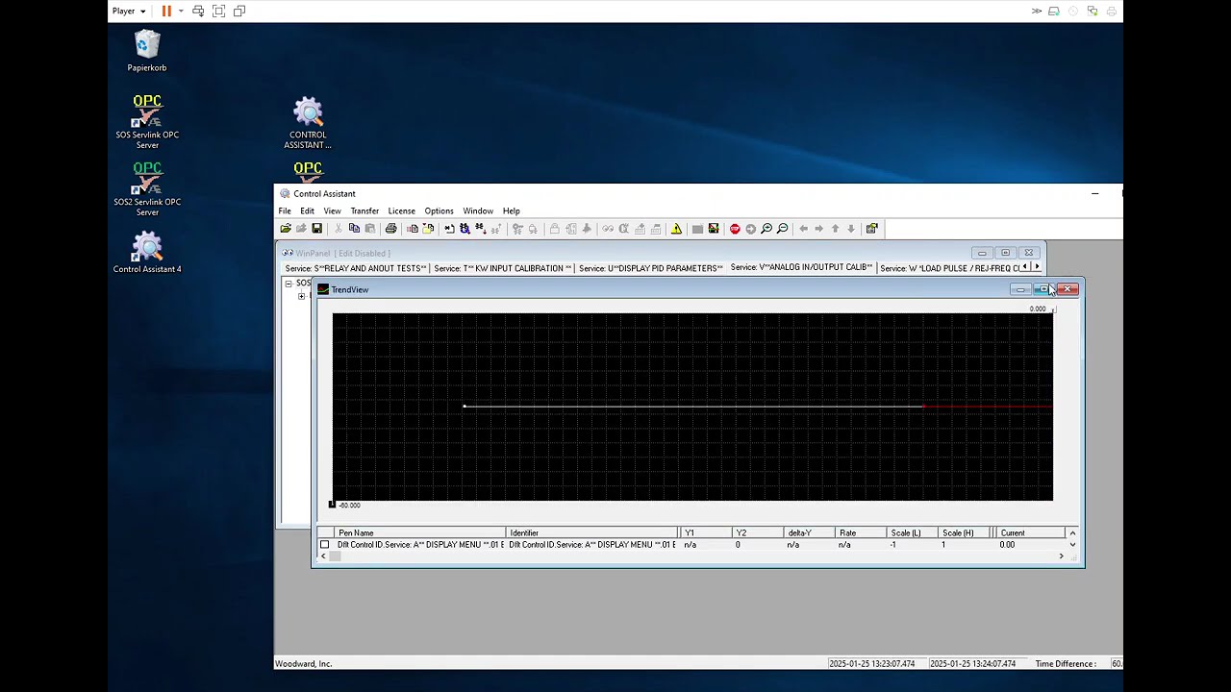Click the up arrow navigation toolbar icon
This screenshot has width=1231, height=692.
pos(835,229)
